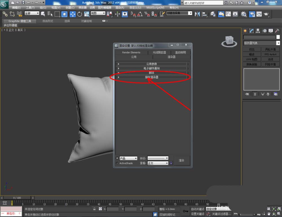This screenshot has width=282, height=217.
Task: Open reference coordinate dropdown 视图
Action: (x=98, y=13)
